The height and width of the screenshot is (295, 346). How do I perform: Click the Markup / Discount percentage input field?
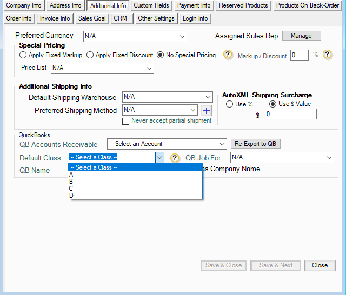299,55
